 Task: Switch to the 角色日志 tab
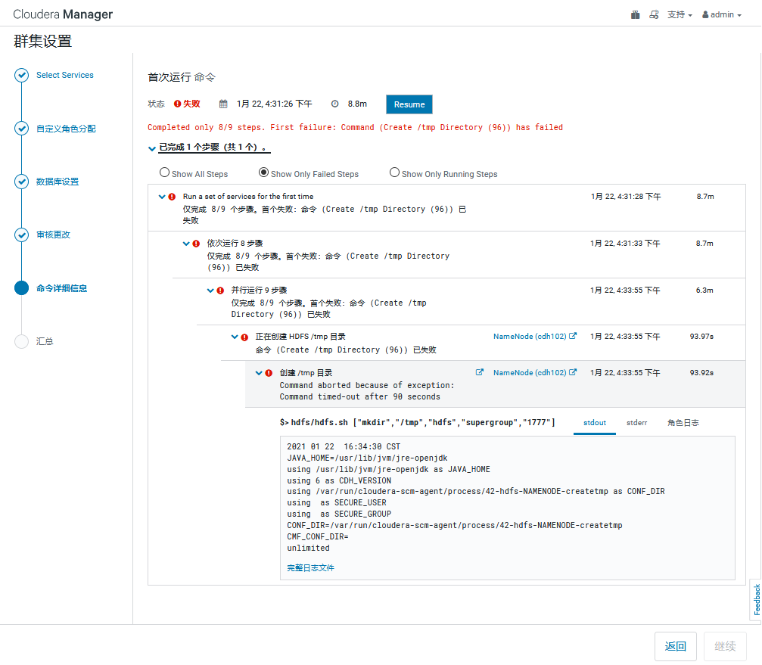point(682,423)
